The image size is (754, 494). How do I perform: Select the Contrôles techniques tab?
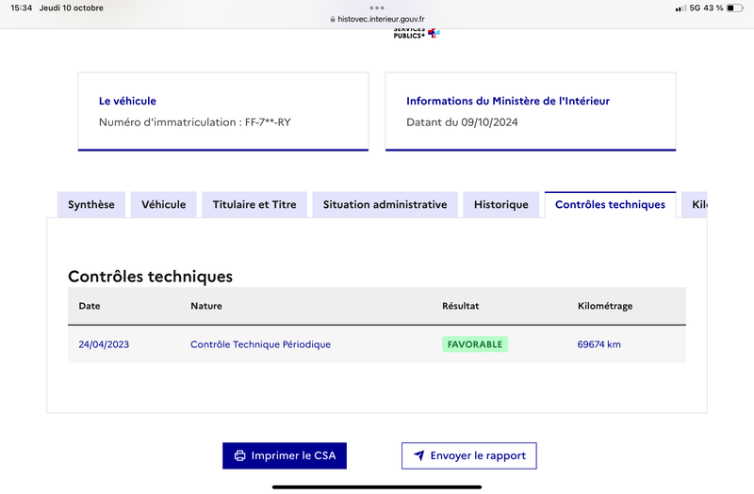[x=610, y=204]
